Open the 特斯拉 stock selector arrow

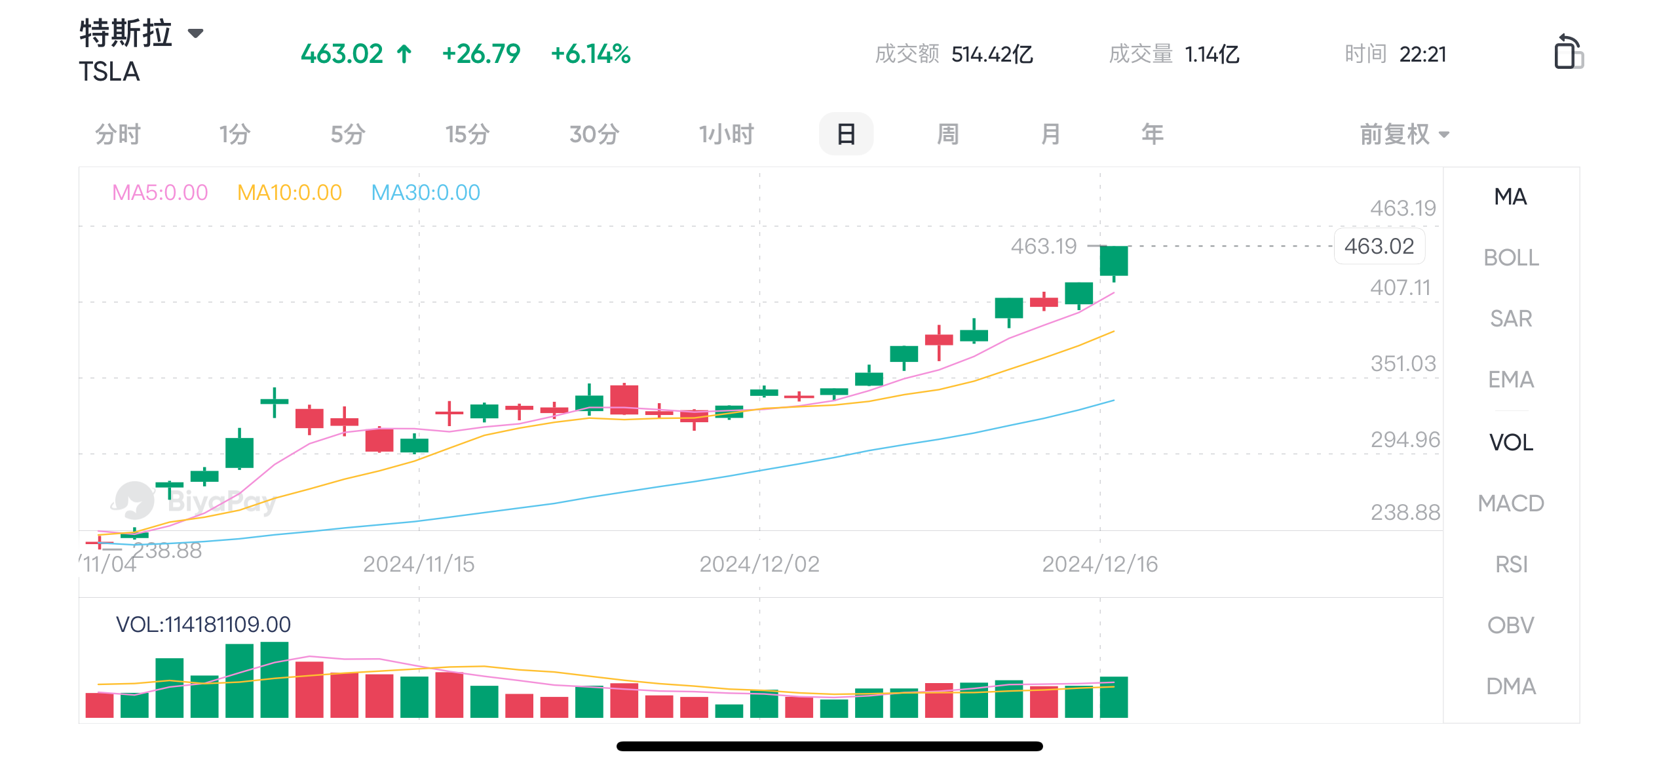pos(195,33)
